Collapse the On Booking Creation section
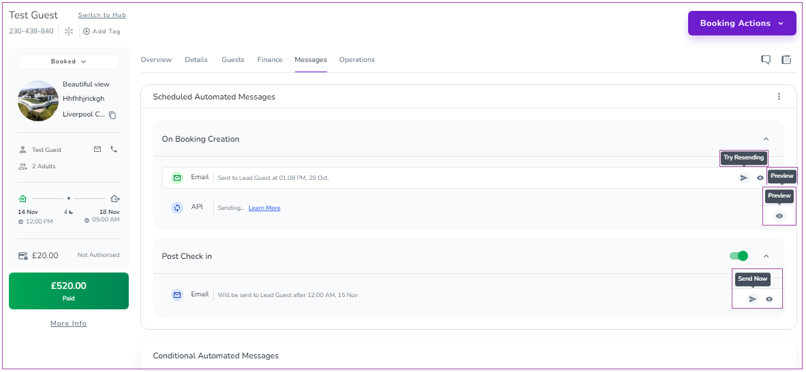 [x=766, y=139]
